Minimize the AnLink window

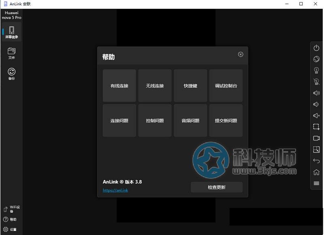tap(287, 4)
